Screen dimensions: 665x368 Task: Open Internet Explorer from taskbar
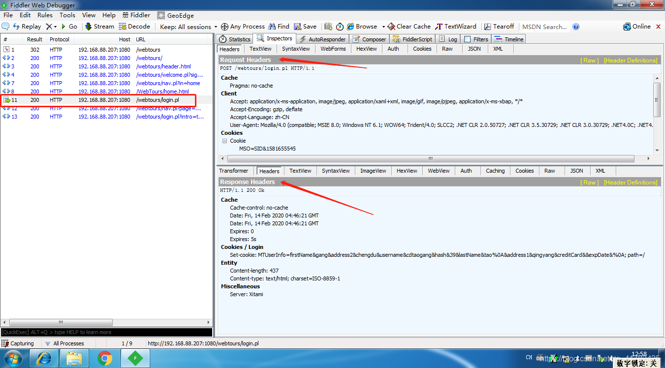pyautogui.click(x=44, y=358)
